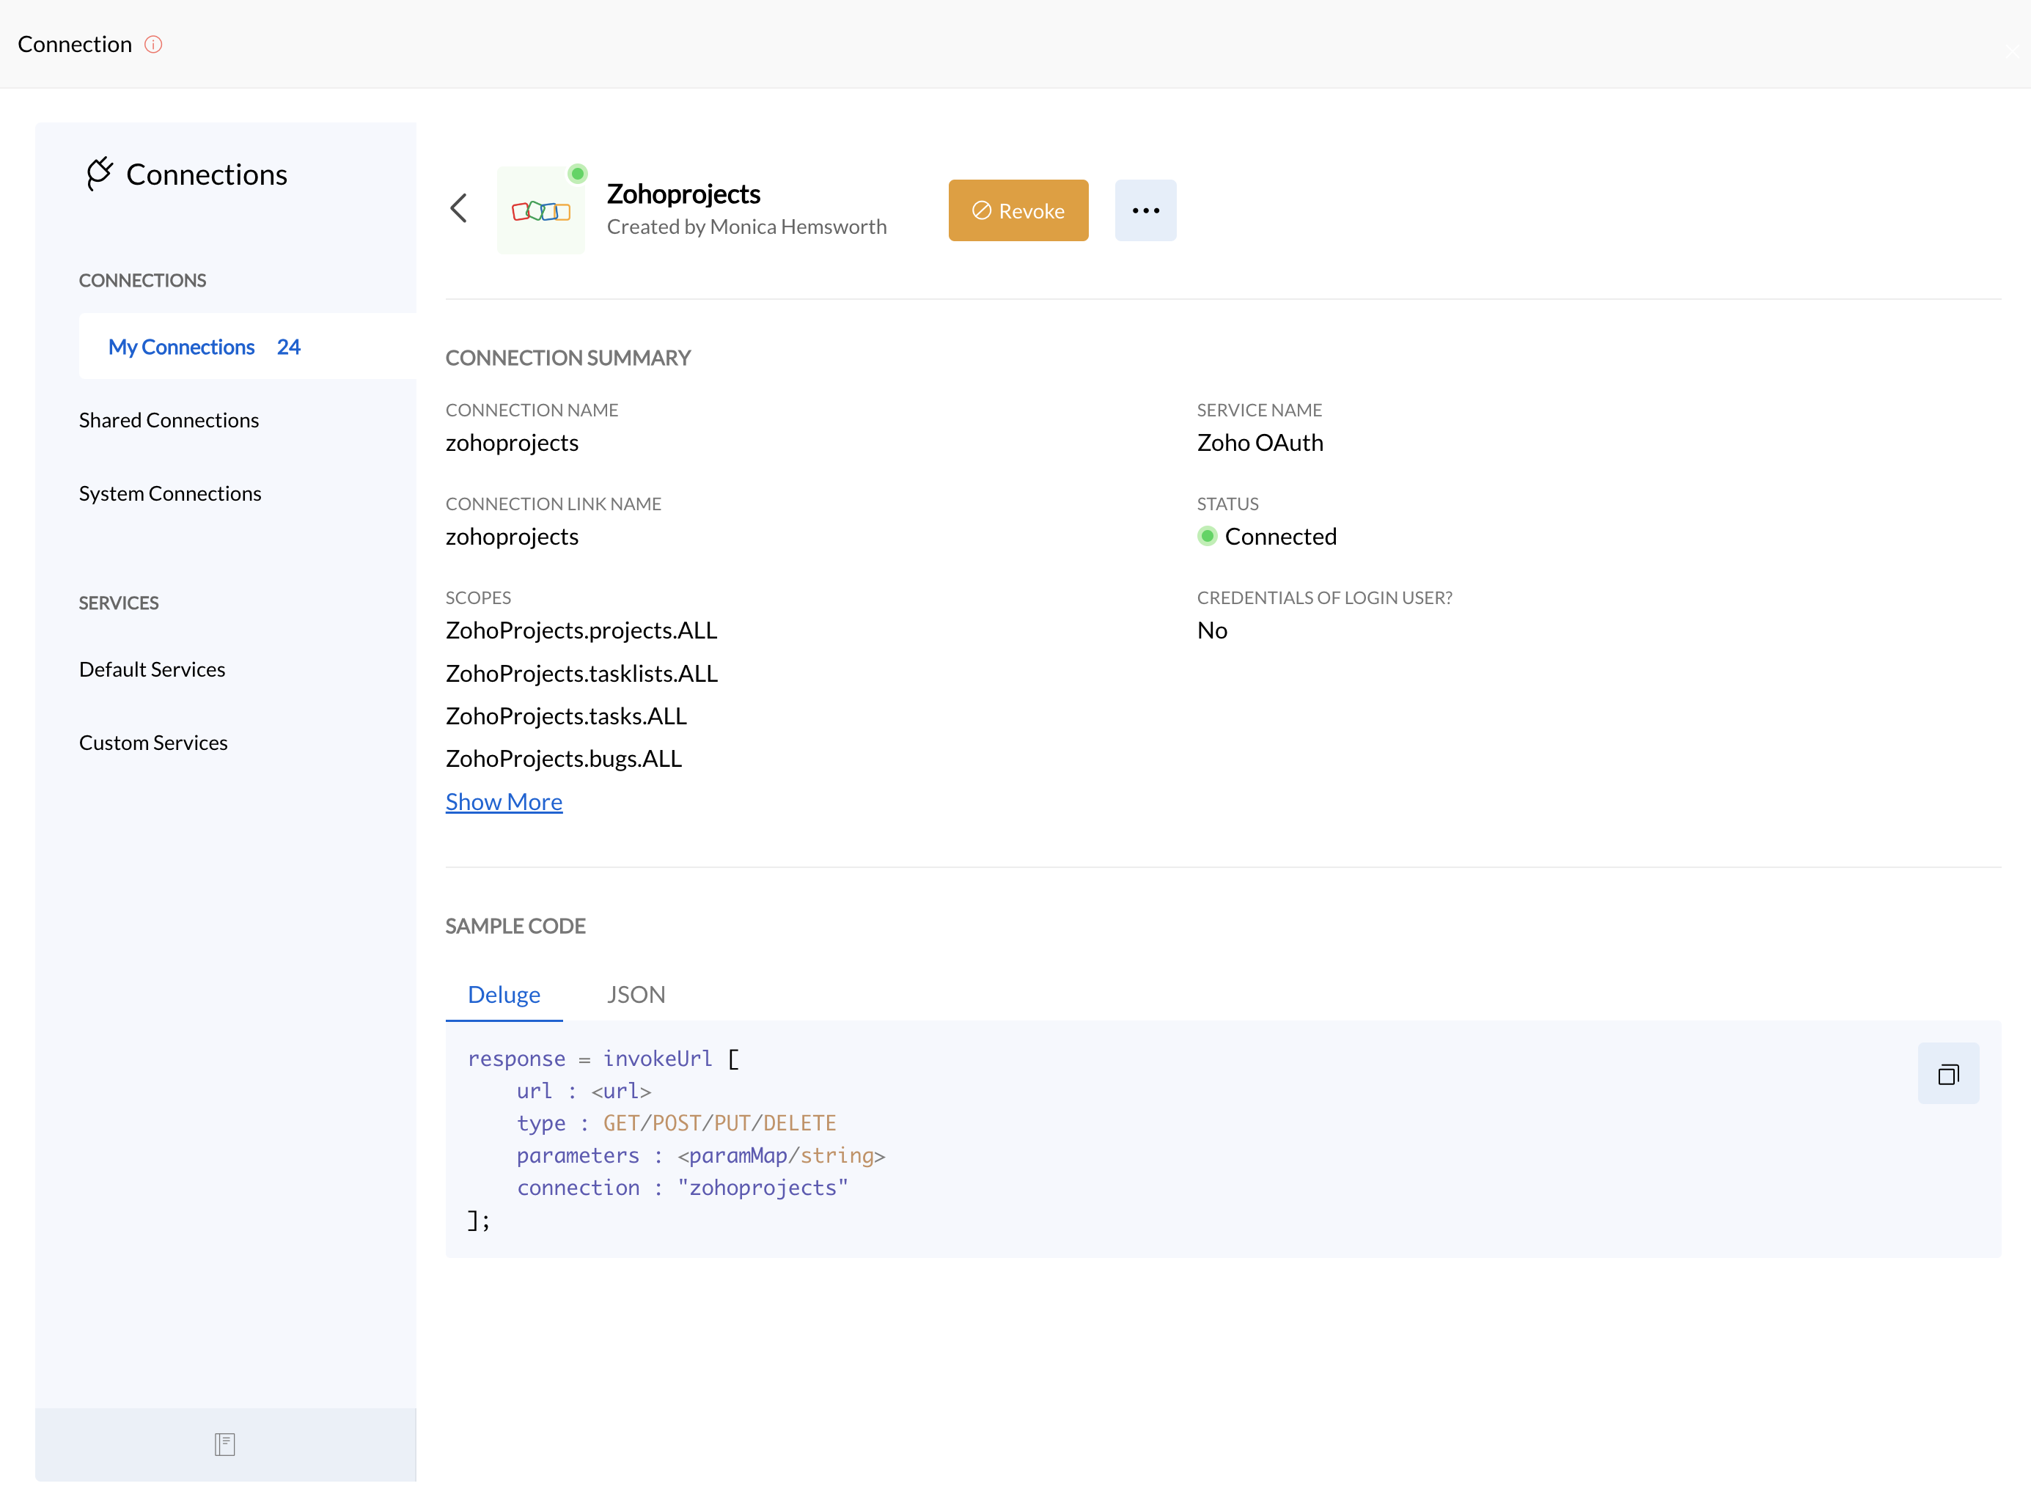Click the back arrow beside Zohoprojects logo
Image resolution: width=2031 pixels, height=1486 pixels.
point(459,209)
